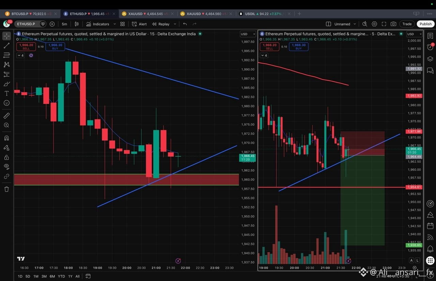Toggle log scale L on right chart
Viewport: 436px width, 281px height.
418,260
